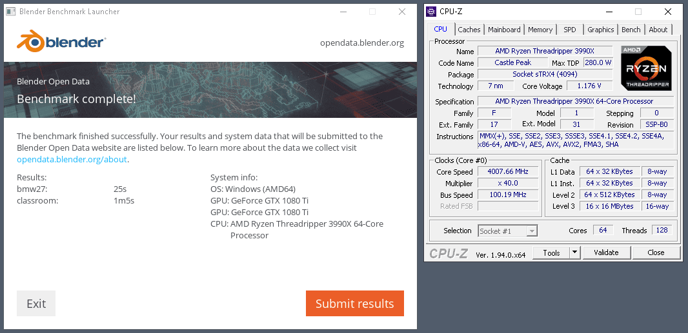Click the Multiplier value 'x 40.0'
688x333 pixels.
click(508, 183)
